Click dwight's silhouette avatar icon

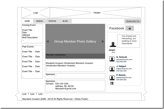pos(113,44)
